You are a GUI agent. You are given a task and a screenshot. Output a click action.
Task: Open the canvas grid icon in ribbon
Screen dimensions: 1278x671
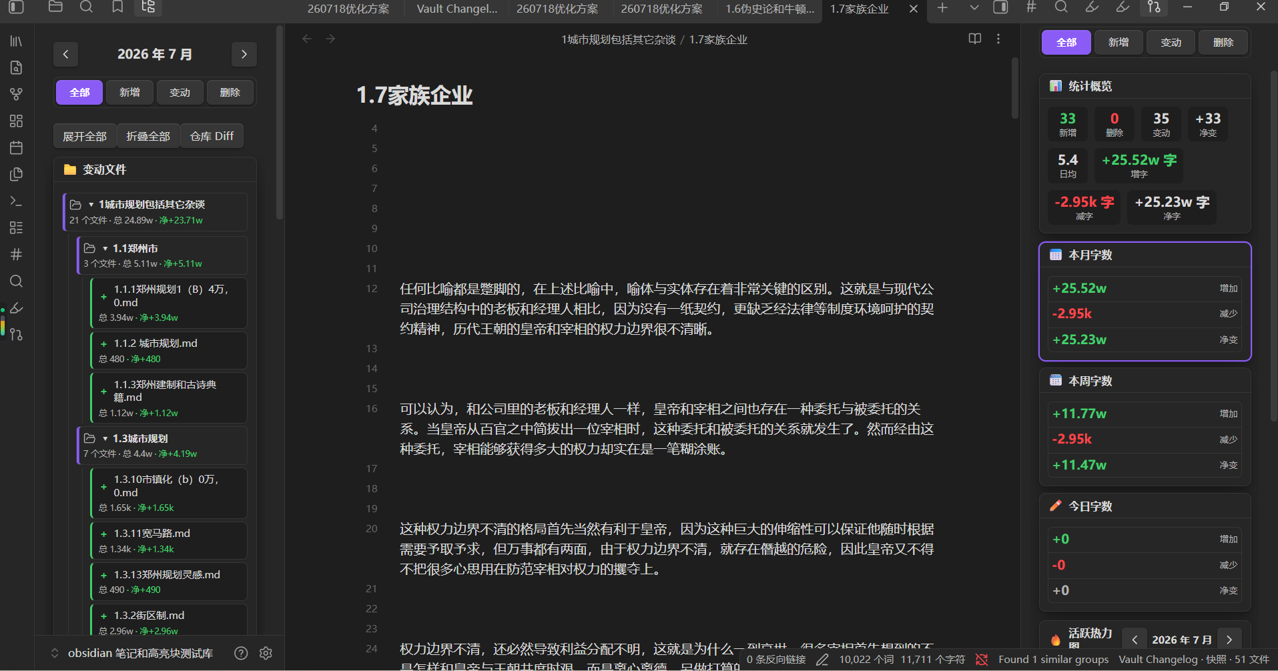[x=16, y=121]
